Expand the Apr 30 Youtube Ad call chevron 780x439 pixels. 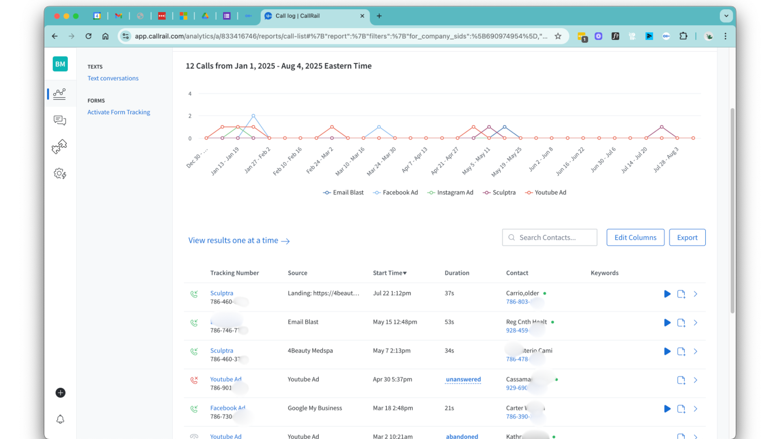695,380
